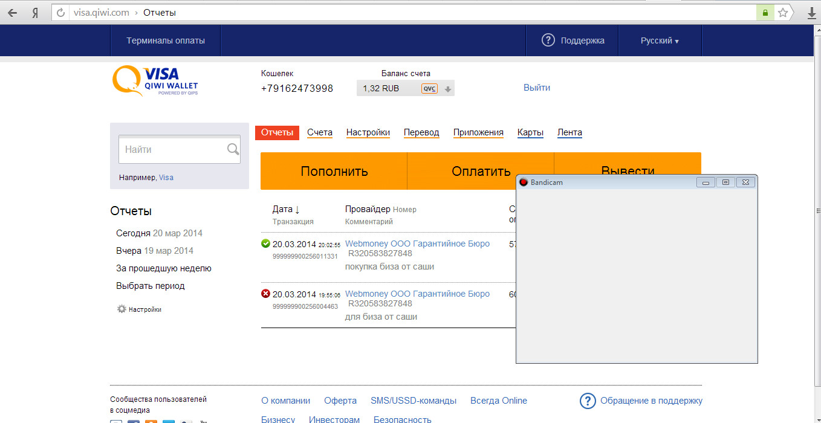Open the Всегда Online footer link
Image resolution: width=821 pixels, height=423 pixels.
pyautogui.click(x=499, y=401)
